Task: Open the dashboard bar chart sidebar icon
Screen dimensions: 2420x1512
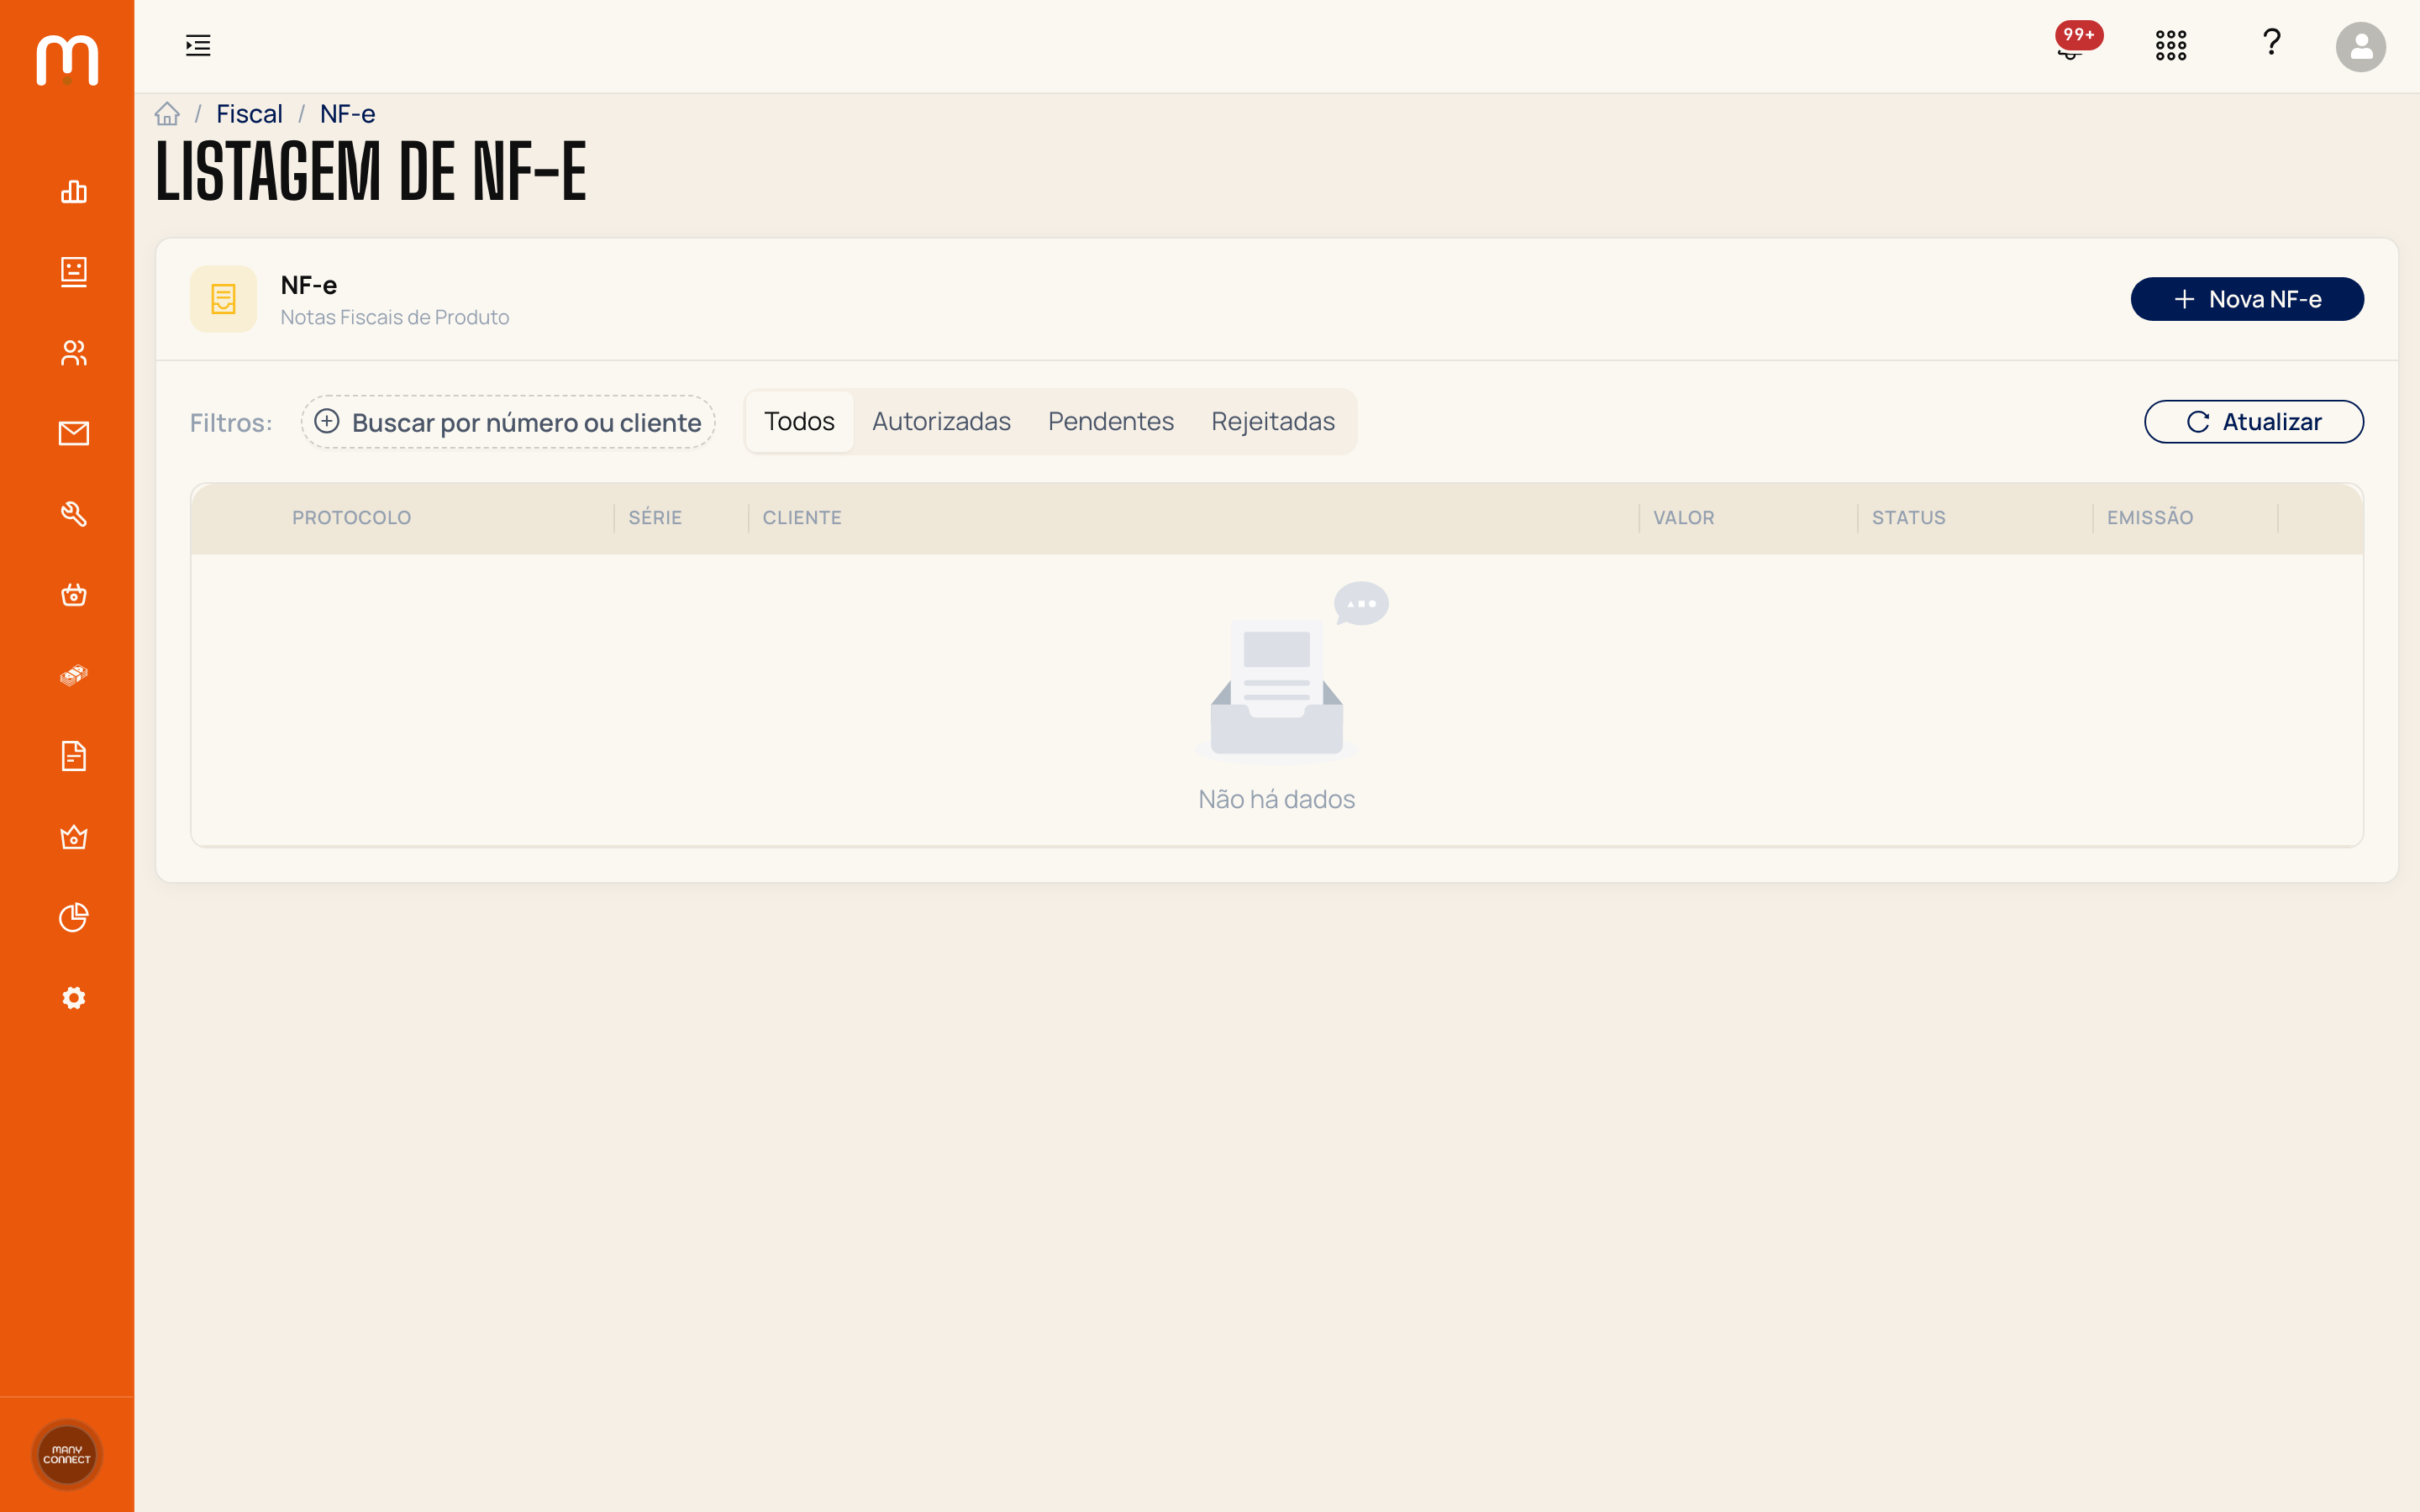Action: point(74,191)
